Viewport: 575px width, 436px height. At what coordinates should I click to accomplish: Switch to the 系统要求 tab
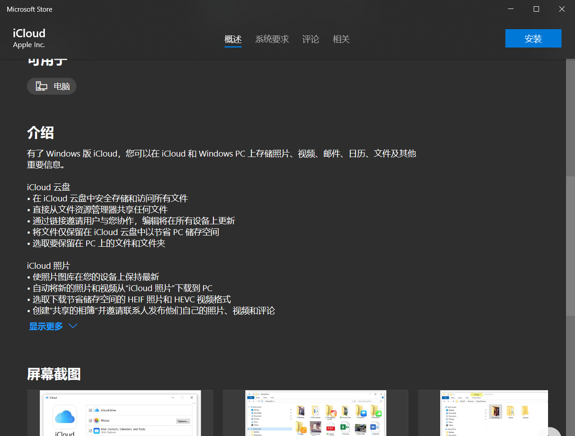click(272, 39)
